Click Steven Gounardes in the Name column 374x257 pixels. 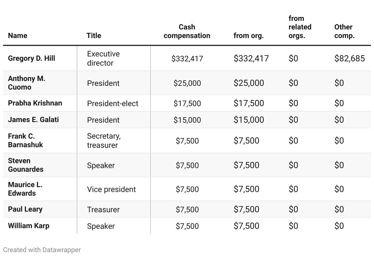click(26, 165)
